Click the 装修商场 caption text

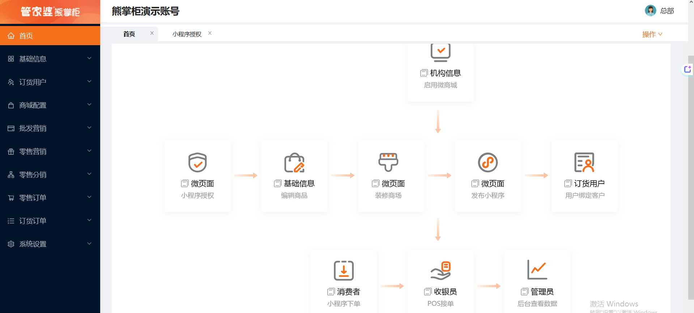coord(388,196)
